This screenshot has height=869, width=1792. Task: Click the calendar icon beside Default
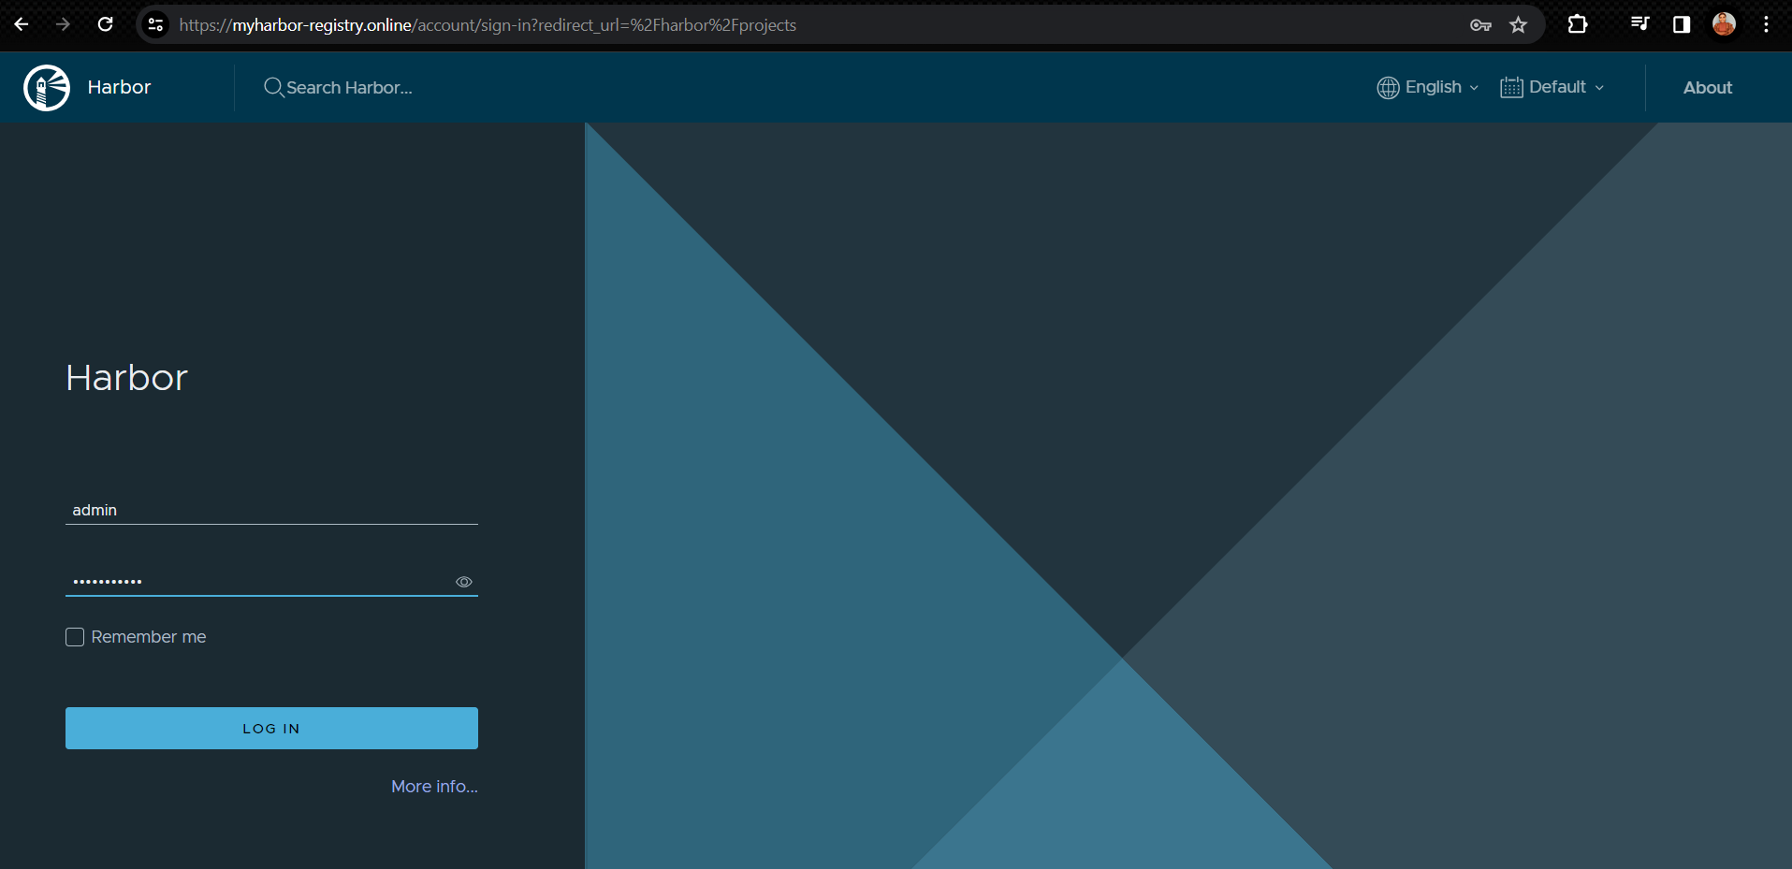[1511, 87]
